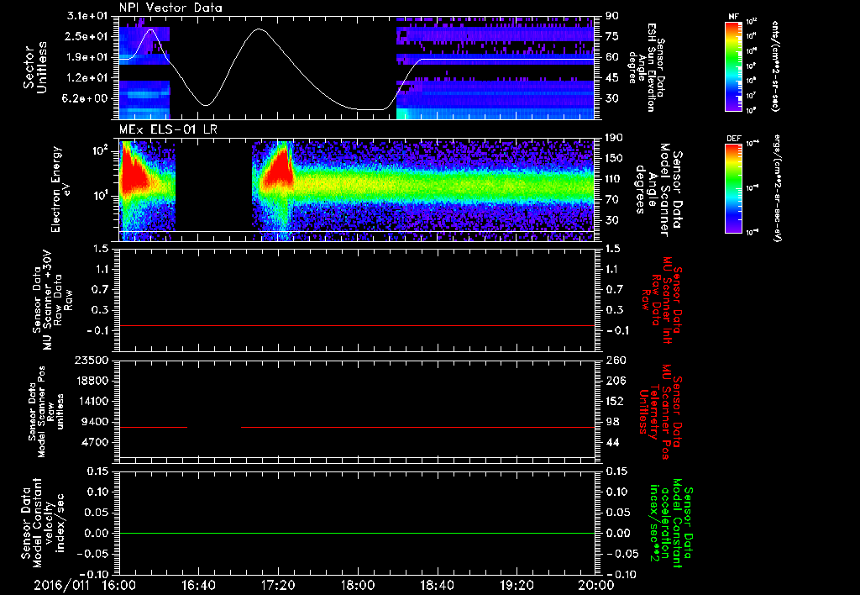Image resolution: width=860 pixels, height=595 pixels.
Task: Click the "9400" Scanner Pos tick label
Action: 96,422
